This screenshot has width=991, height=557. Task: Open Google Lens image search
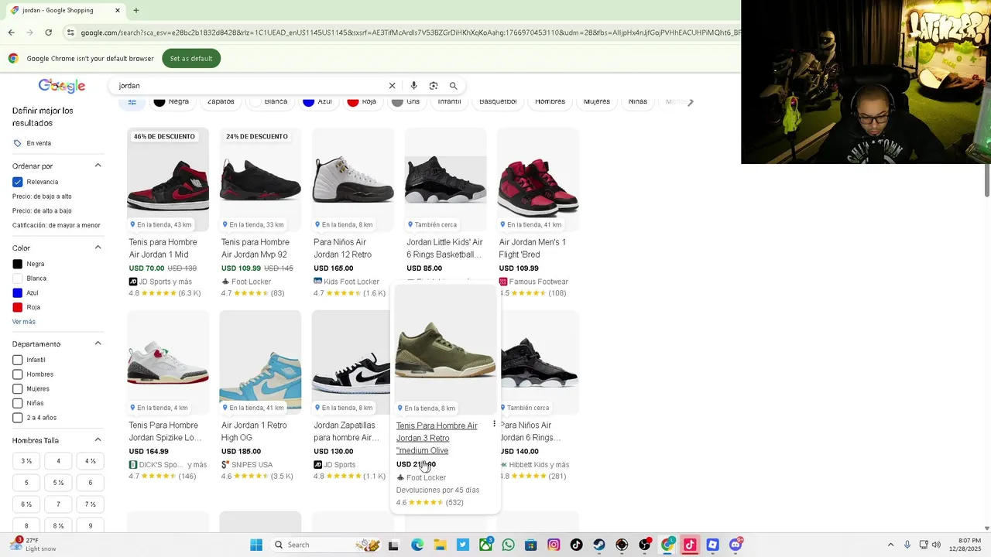(434, 86)
